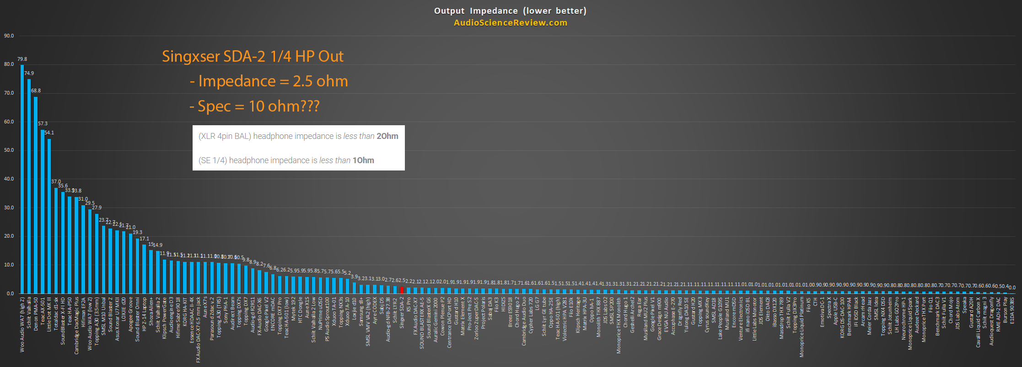
Task: Click the 90.0 y-axis tick label
Action: 9,36
